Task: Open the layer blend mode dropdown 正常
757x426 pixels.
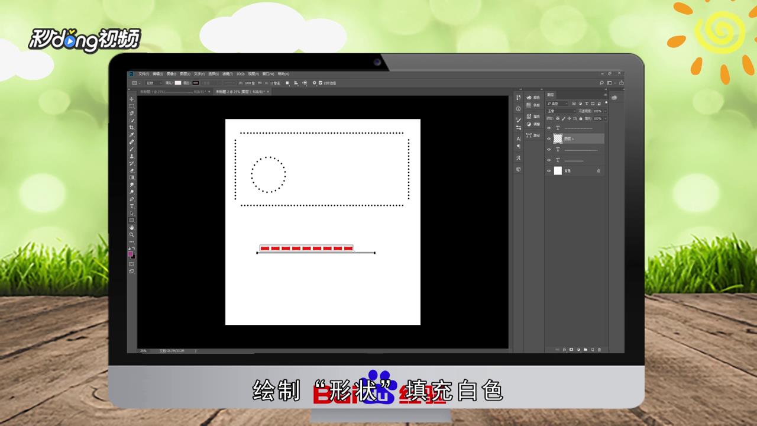Action: click(x=561, y=111)
